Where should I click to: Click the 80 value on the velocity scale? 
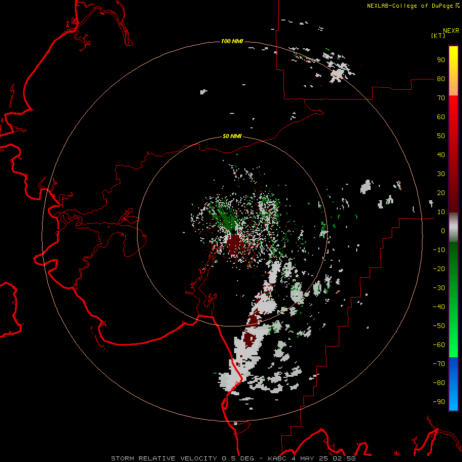click(441, 79)
